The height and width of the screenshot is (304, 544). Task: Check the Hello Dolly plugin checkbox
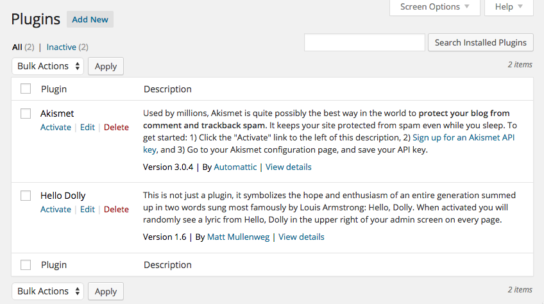[x=26, y=196]
